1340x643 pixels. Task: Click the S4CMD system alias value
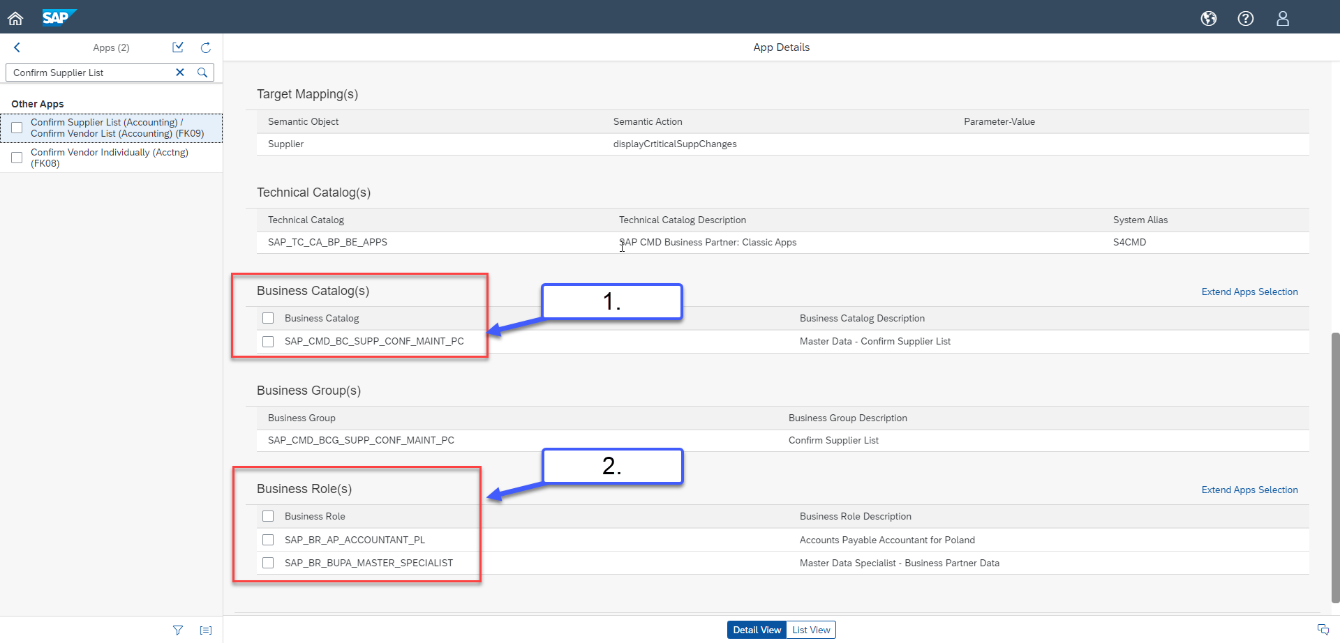[x=1129, y=242]
